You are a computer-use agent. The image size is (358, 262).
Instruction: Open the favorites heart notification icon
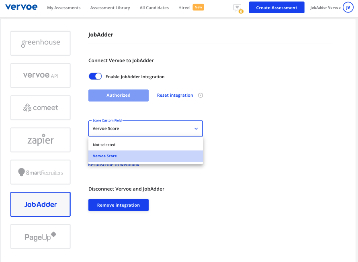238,8
